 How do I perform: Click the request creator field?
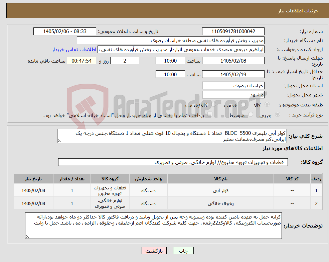(181, 50)
